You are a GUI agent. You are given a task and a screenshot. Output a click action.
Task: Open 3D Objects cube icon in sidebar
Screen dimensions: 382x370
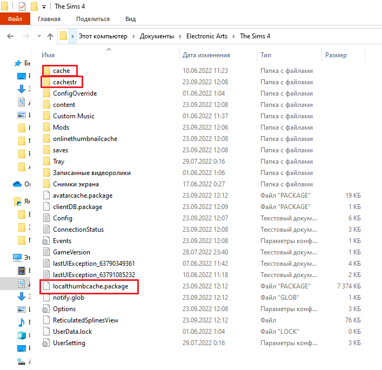(22, 335)
